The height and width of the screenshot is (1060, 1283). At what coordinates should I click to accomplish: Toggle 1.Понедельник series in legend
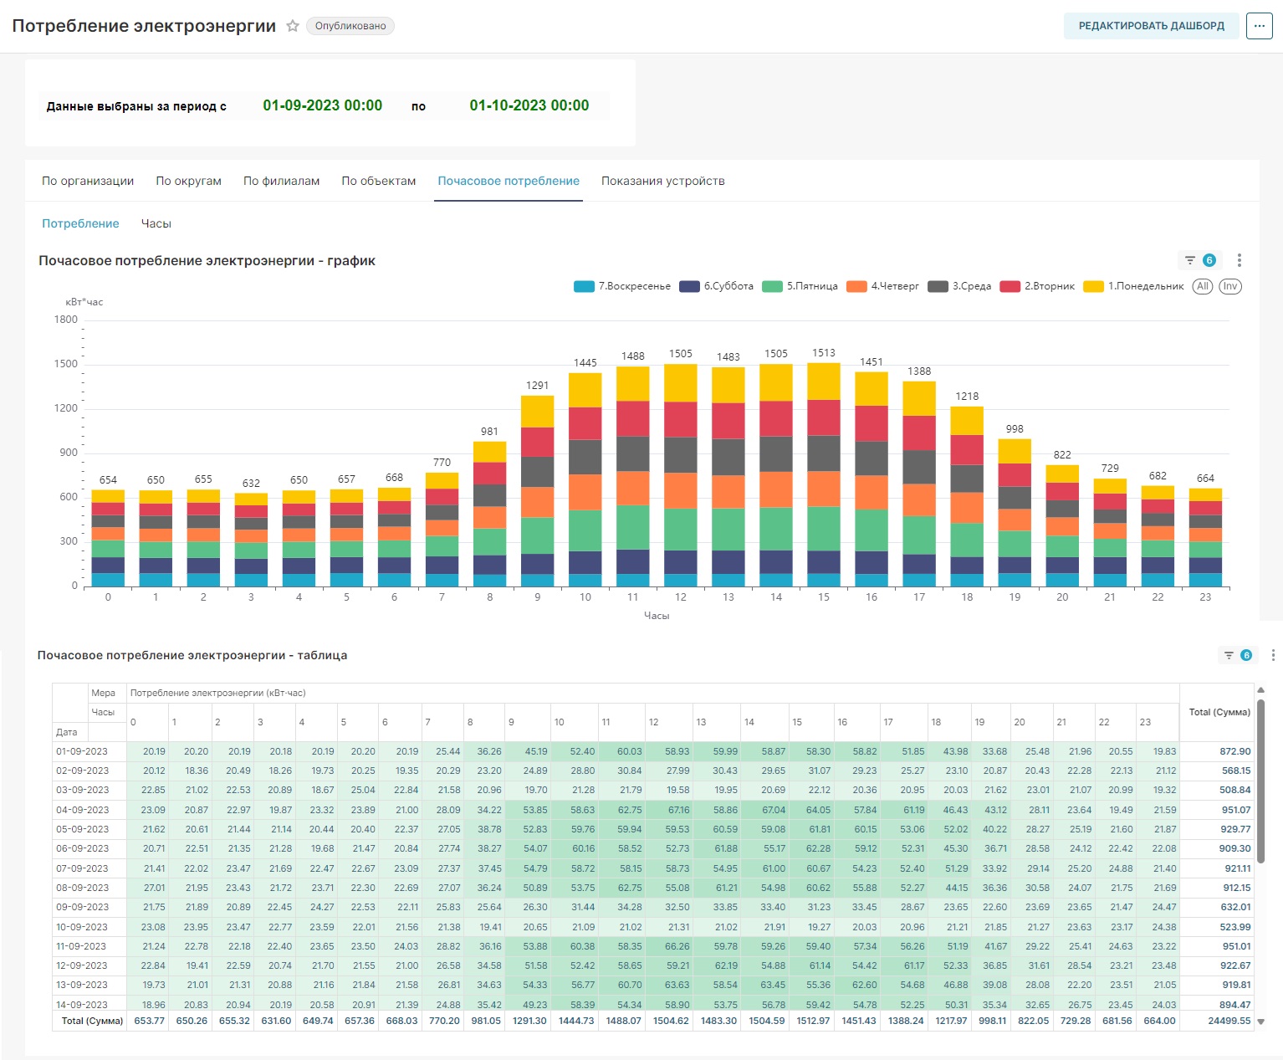point(1133,286)
